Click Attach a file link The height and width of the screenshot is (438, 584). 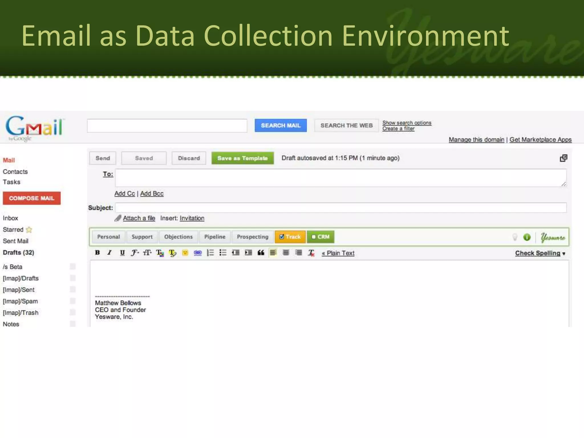[139, 218]
